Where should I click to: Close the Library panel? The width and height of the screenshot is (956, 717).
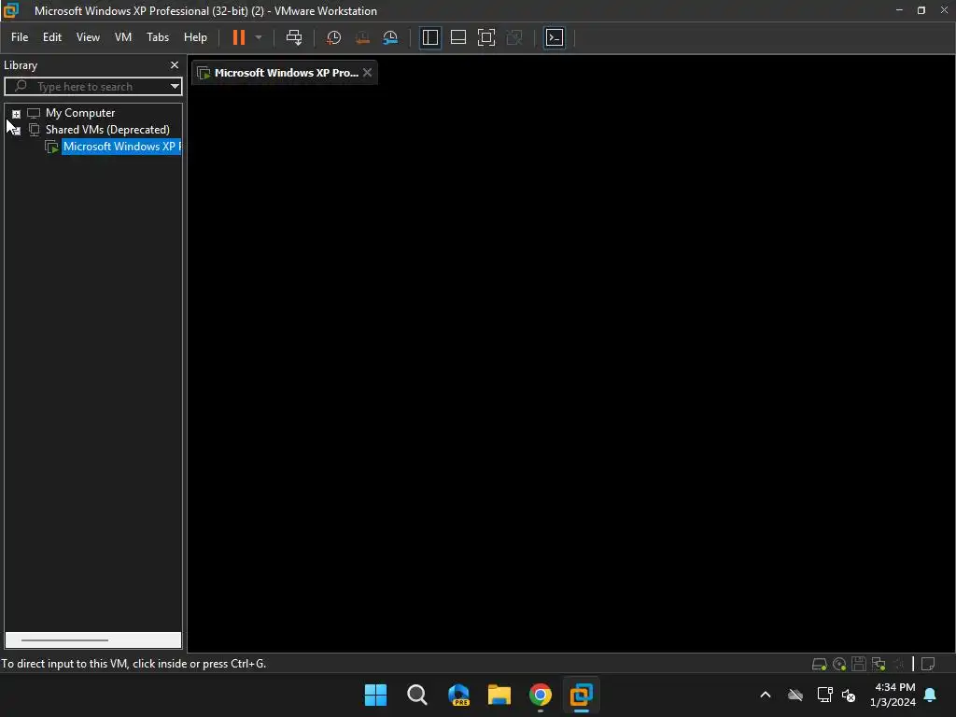(175, 64)
